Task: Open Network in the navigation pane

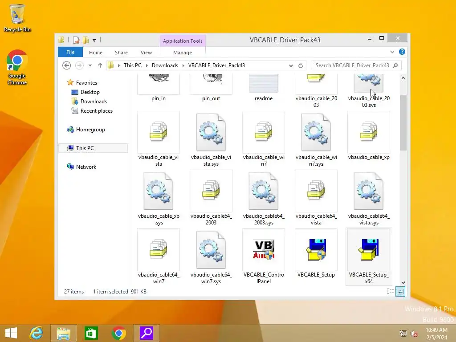Action: (x=86, y=167)
